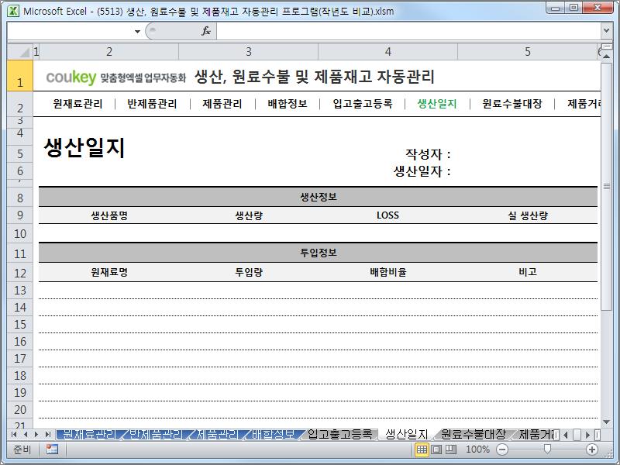Open 생산일지 green navigation link
Viewport: 620px width, 465px height.
[437, 104]
